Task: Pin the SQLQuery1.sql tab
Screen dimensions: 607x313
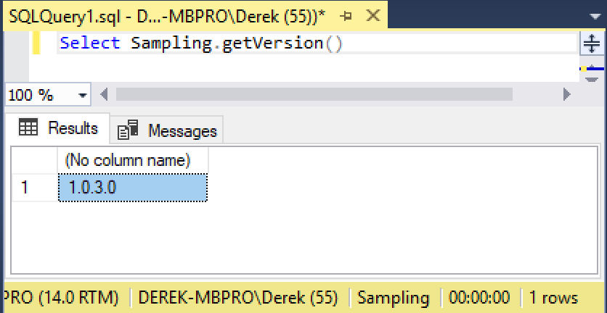Action: point(346,16)
